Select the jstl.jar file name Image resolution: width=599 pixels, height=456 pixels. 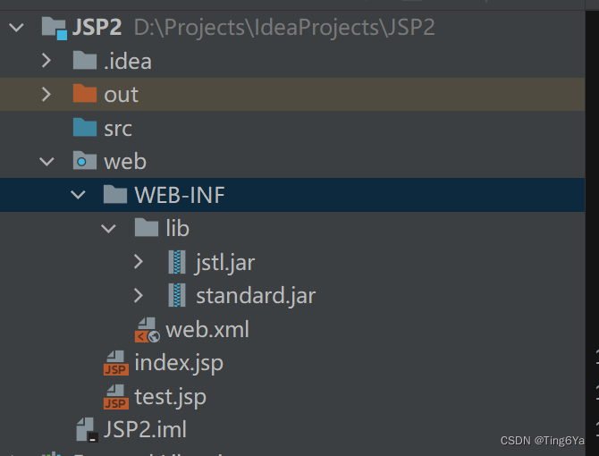225,263
